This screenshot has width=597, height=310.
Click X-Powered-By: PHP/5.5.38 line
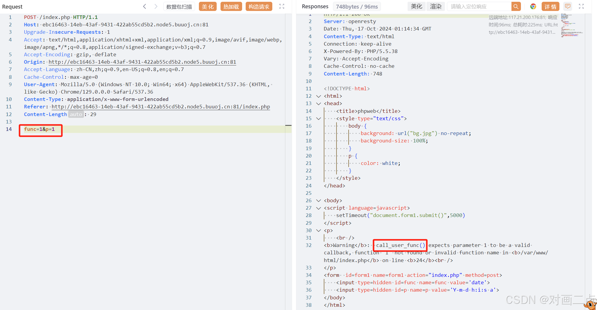(x=361, y=51)
